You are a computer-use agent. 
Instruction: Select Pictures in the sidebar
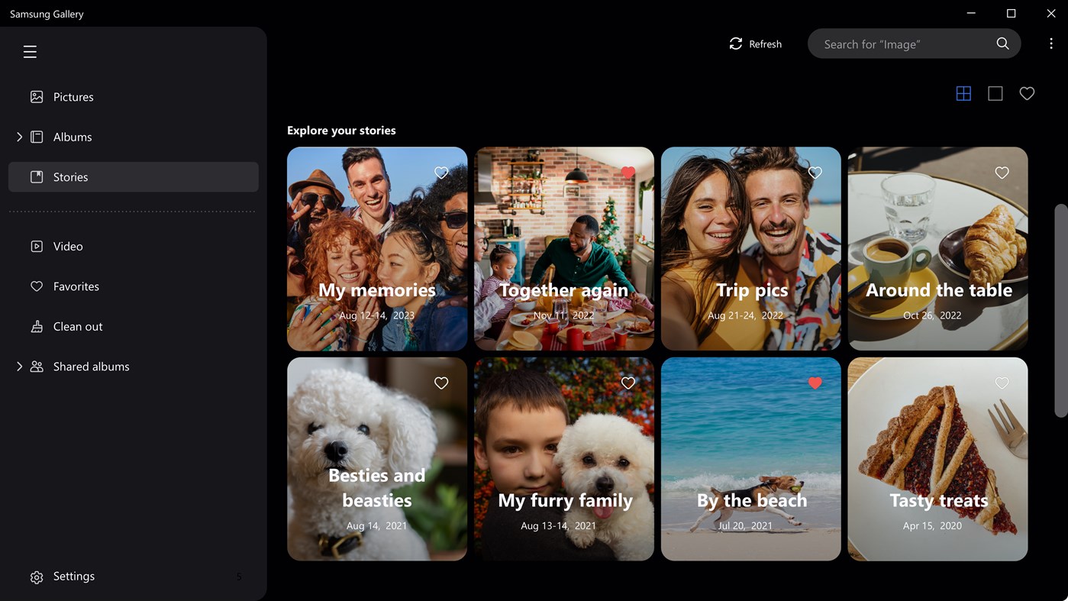[x=73, y=96]
